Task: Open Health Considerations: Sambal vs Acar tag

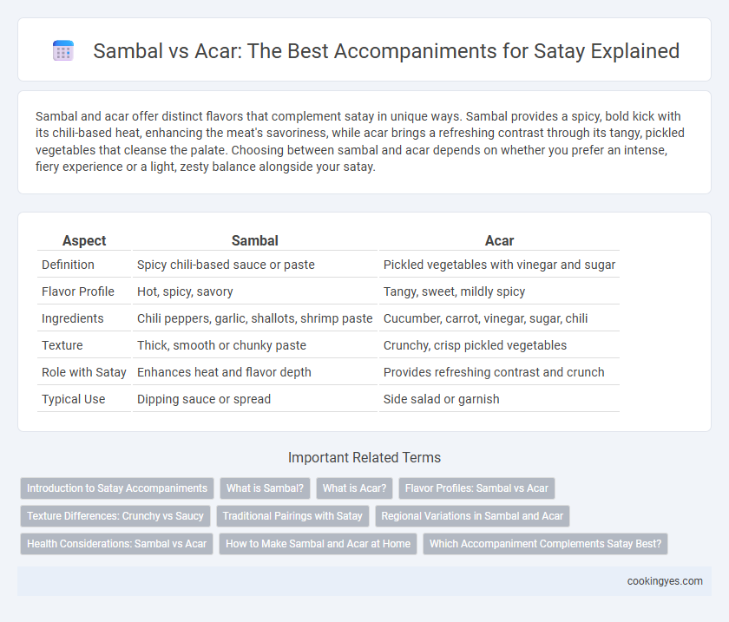Action: 116,543
